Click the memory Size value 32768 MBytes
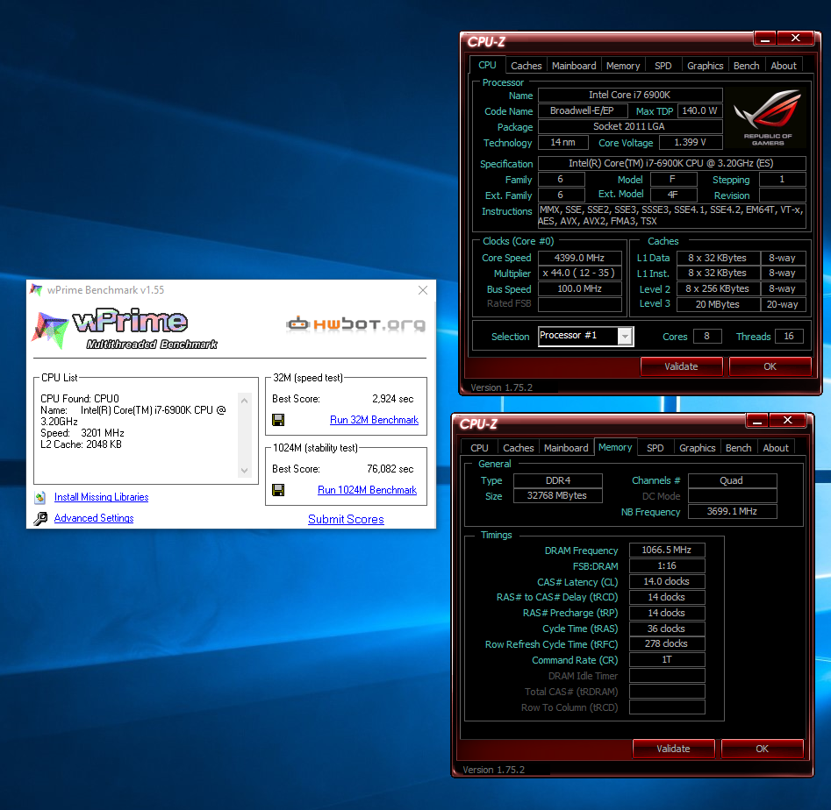The image size is (831, 810). (x=557, y=495)
